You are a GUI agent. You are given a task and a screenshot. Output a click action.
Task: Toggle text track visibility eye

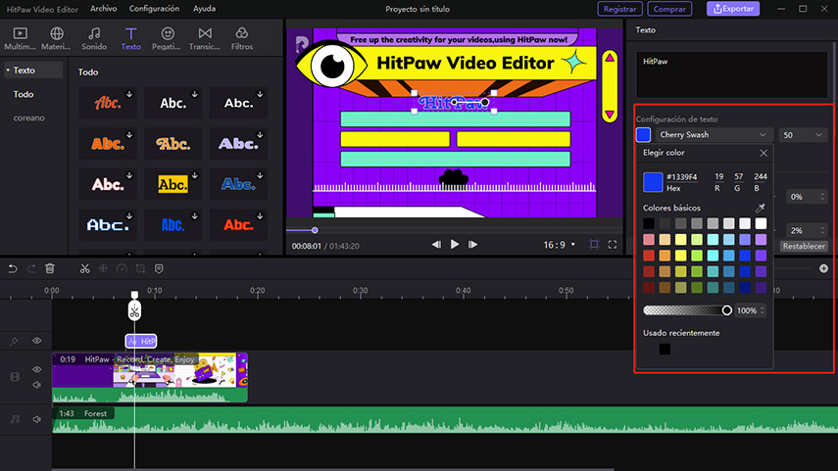pos(37,341)
